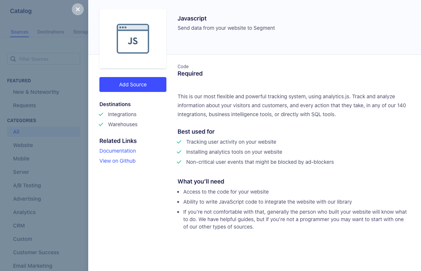Click 'Tracking user activity on your website'
The height and width of the screenshot is (271, 421).
point(231,142)
